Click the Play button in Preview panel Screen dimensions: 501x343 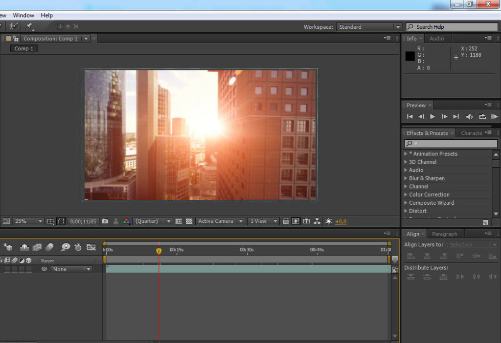(433, 117)
